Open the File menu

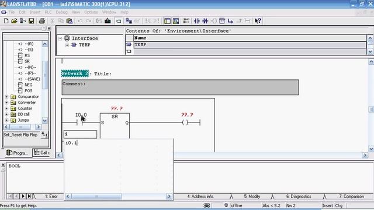point(12,12)
